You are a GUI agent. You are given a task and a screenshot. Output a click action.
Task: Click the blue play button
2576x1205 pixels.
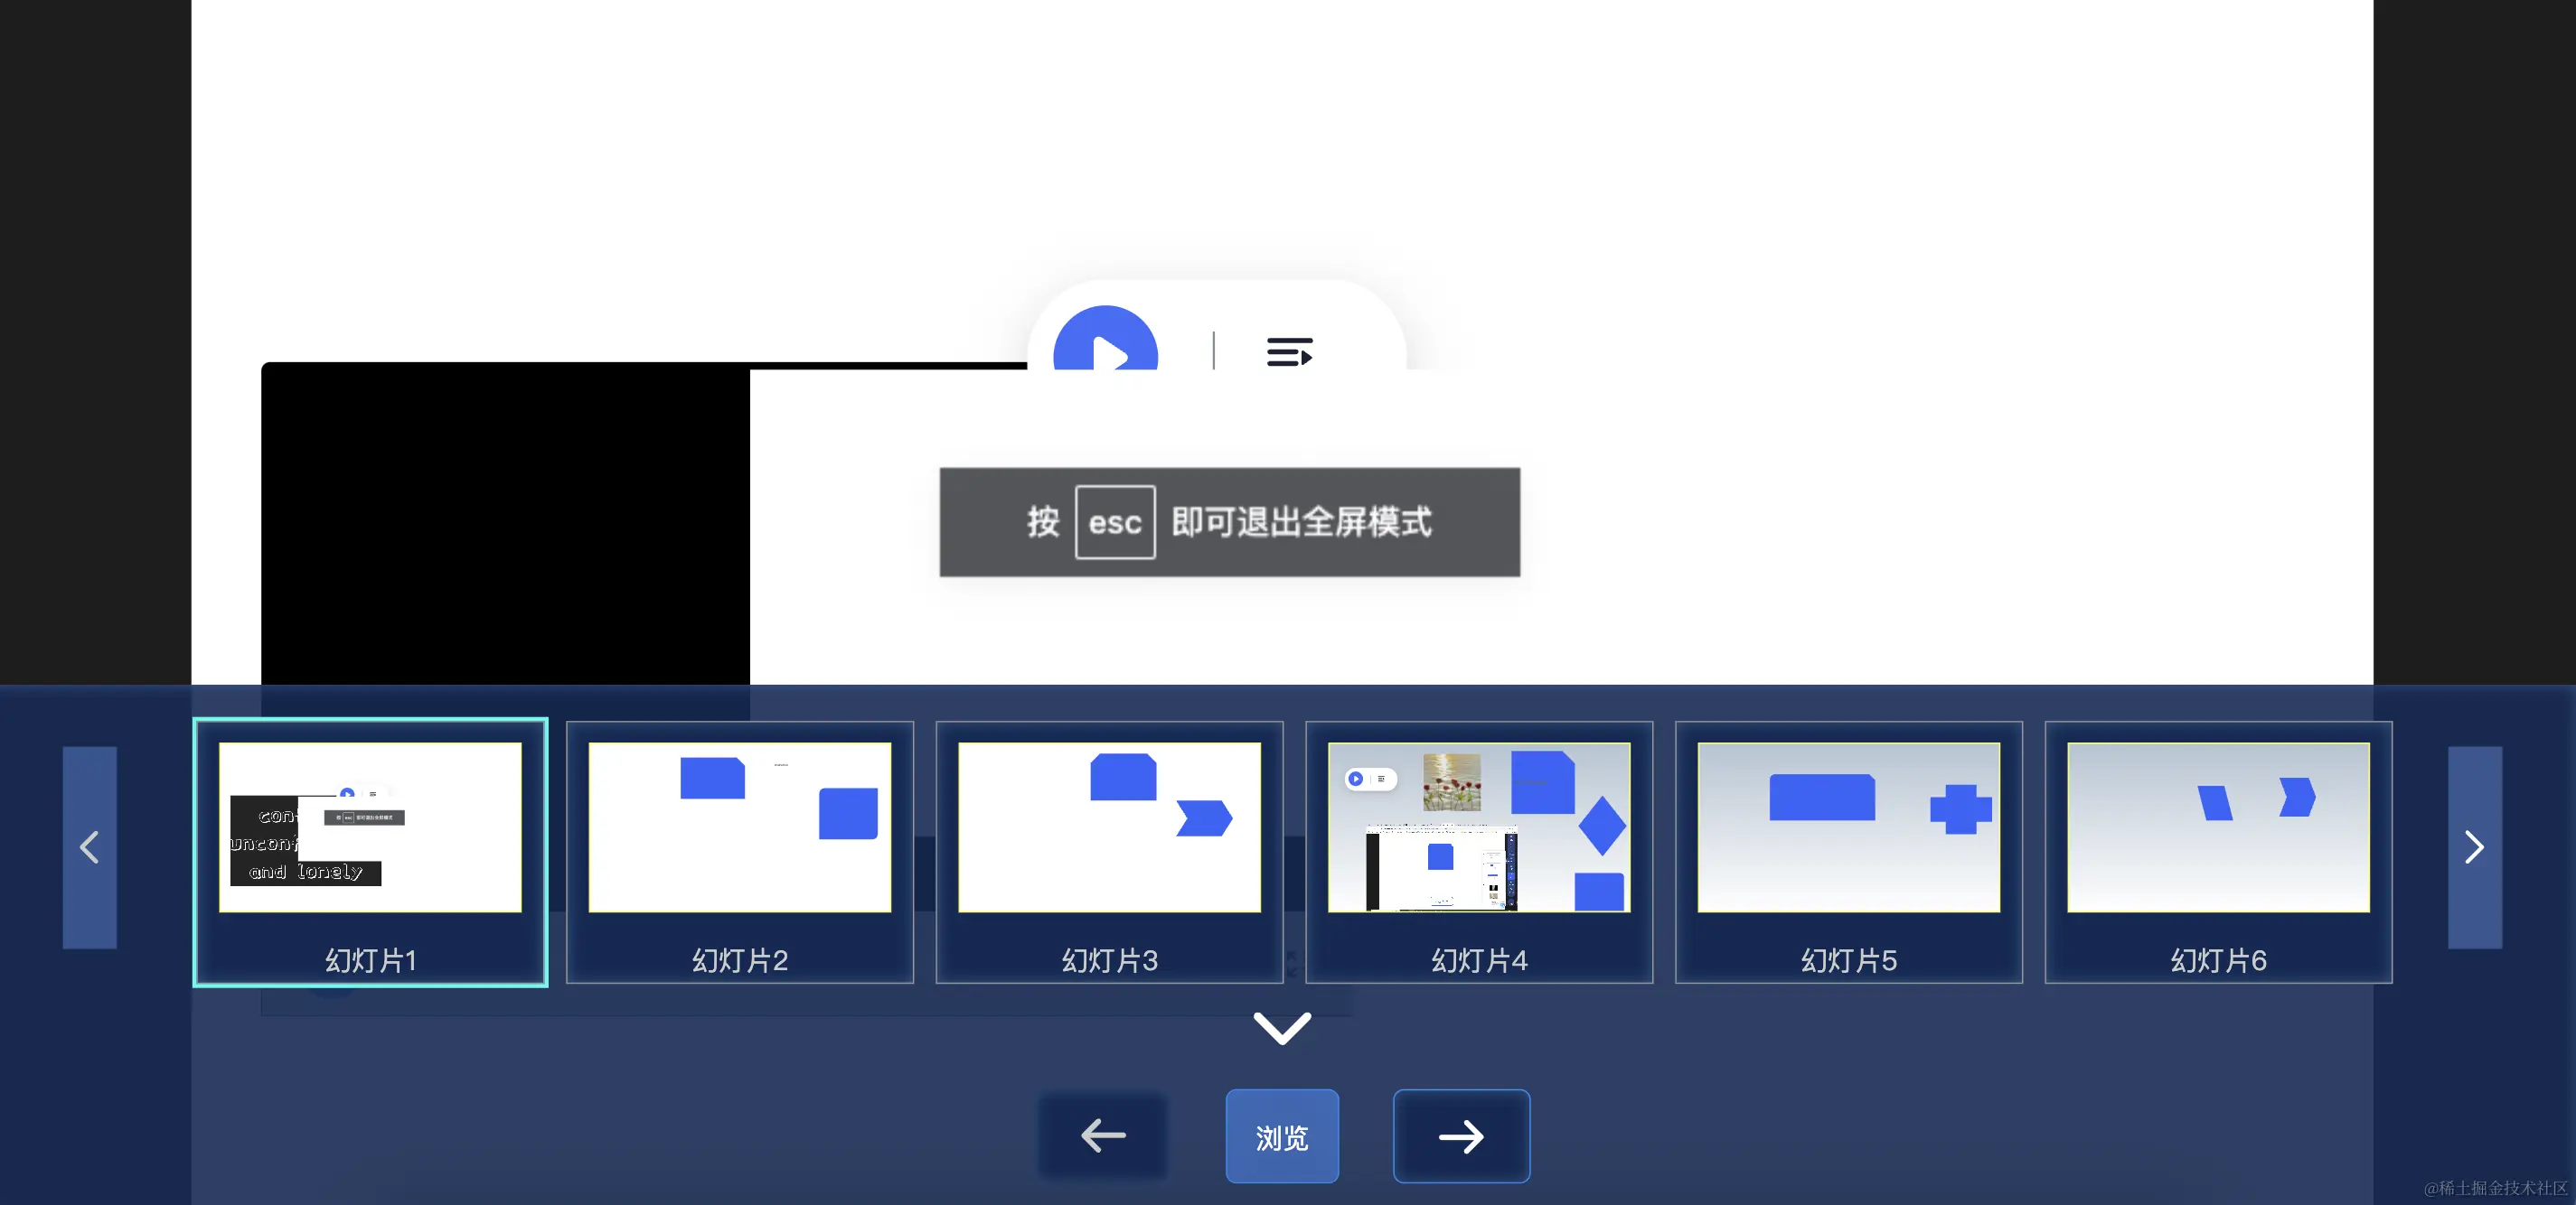point(1105,340)
